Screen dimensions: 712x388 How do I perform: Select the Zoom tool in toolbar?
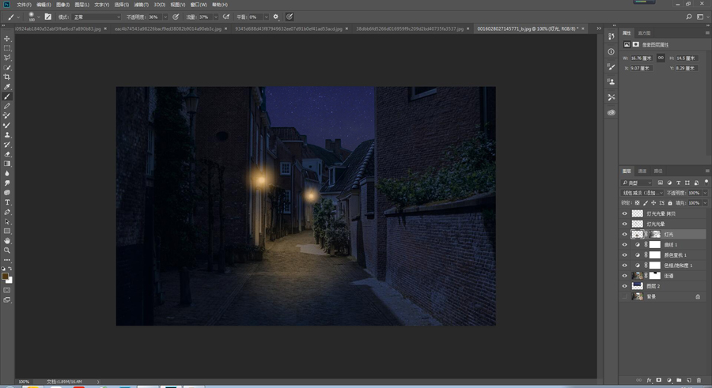[x=7, y=250]
